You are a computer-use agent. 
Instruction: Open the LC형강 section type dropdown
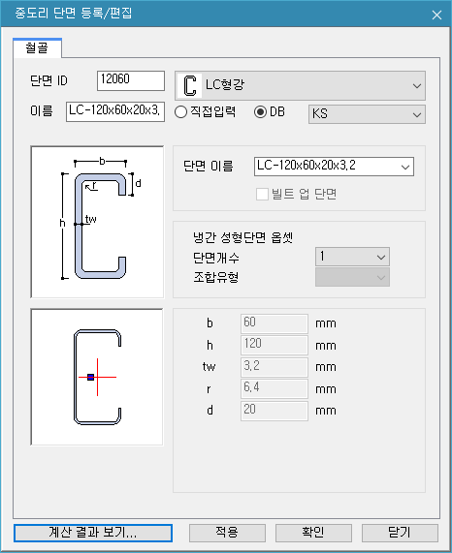[300, 85]
